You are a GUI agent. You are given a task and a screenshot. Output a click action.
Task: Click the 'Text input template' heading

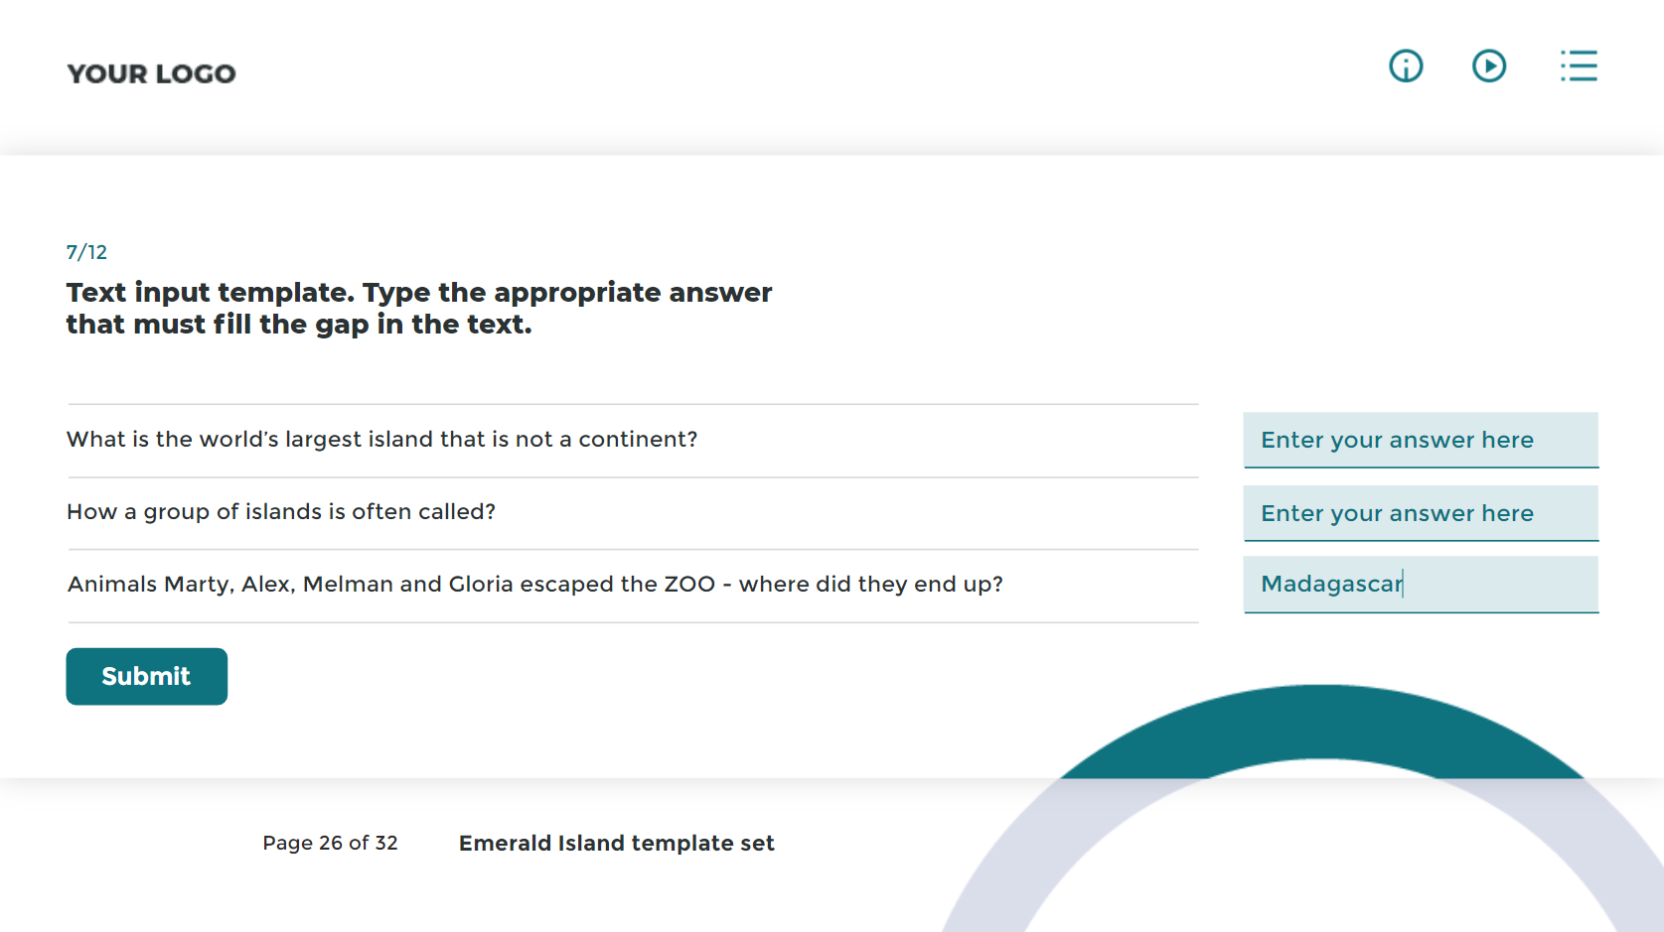click(419, 308)
